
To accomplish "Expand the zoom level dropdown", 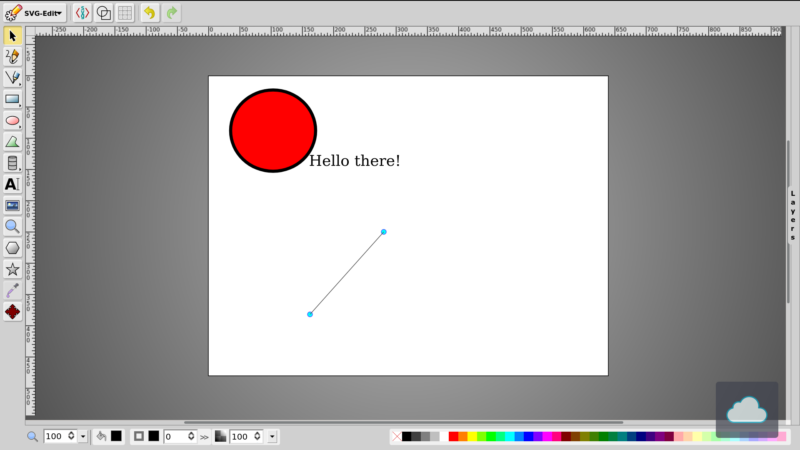I will point(83,436).
